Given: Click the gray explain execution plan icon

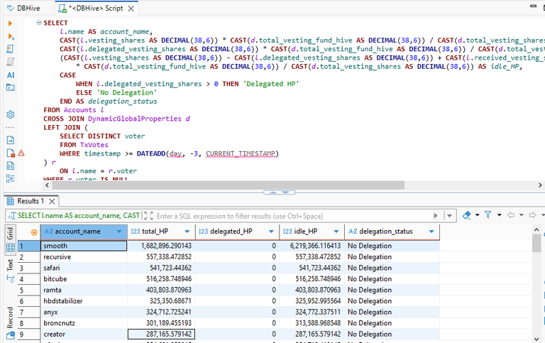Looking at the screenshot, I should (x=11, y=62).
